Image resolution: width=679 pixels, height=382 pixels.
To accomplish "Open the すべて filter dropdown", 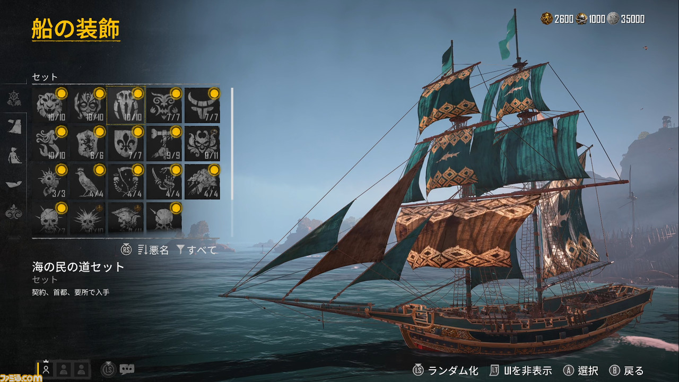I will pyautogui.click(x=196, y=250).
